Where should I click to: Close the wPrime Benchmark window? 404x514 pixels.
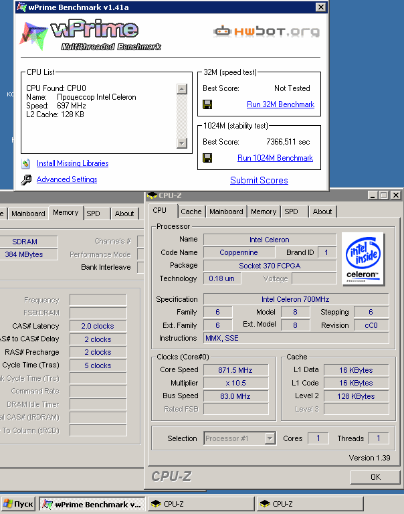coord(320,7)
